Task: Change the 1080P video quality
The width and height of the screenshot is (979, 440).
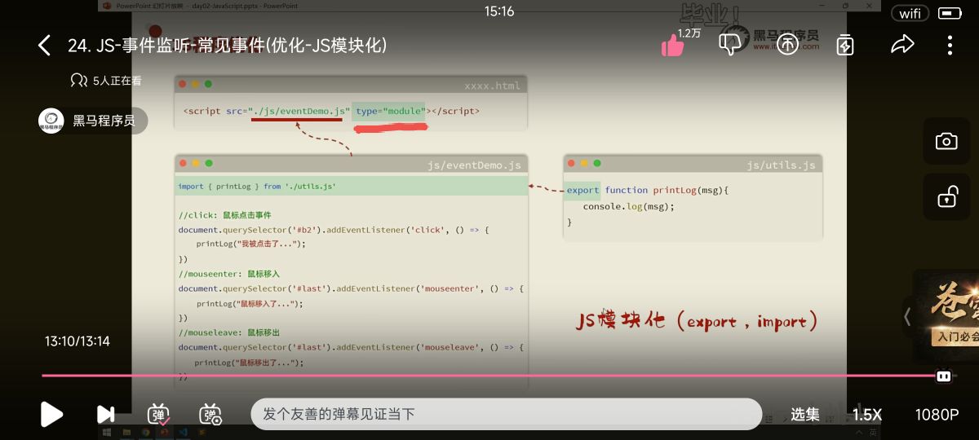Action: tap(937, 415)
